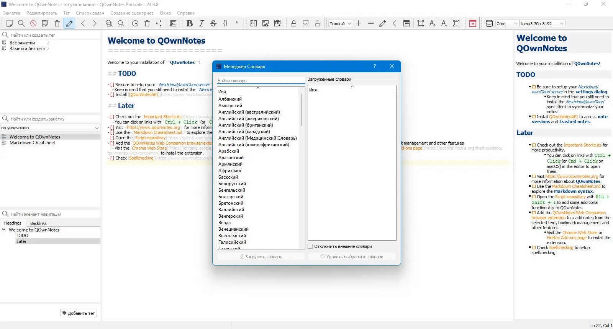The width and height of the screenshot is (613, 329).
Task: Click the magnifier search-notes toolbar icon
Action: (21, 23)
